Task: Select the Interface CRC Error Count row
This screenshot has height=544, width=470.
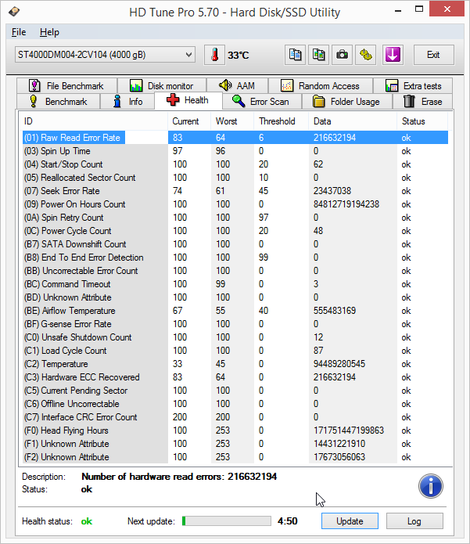Action: tap(235, 417)
